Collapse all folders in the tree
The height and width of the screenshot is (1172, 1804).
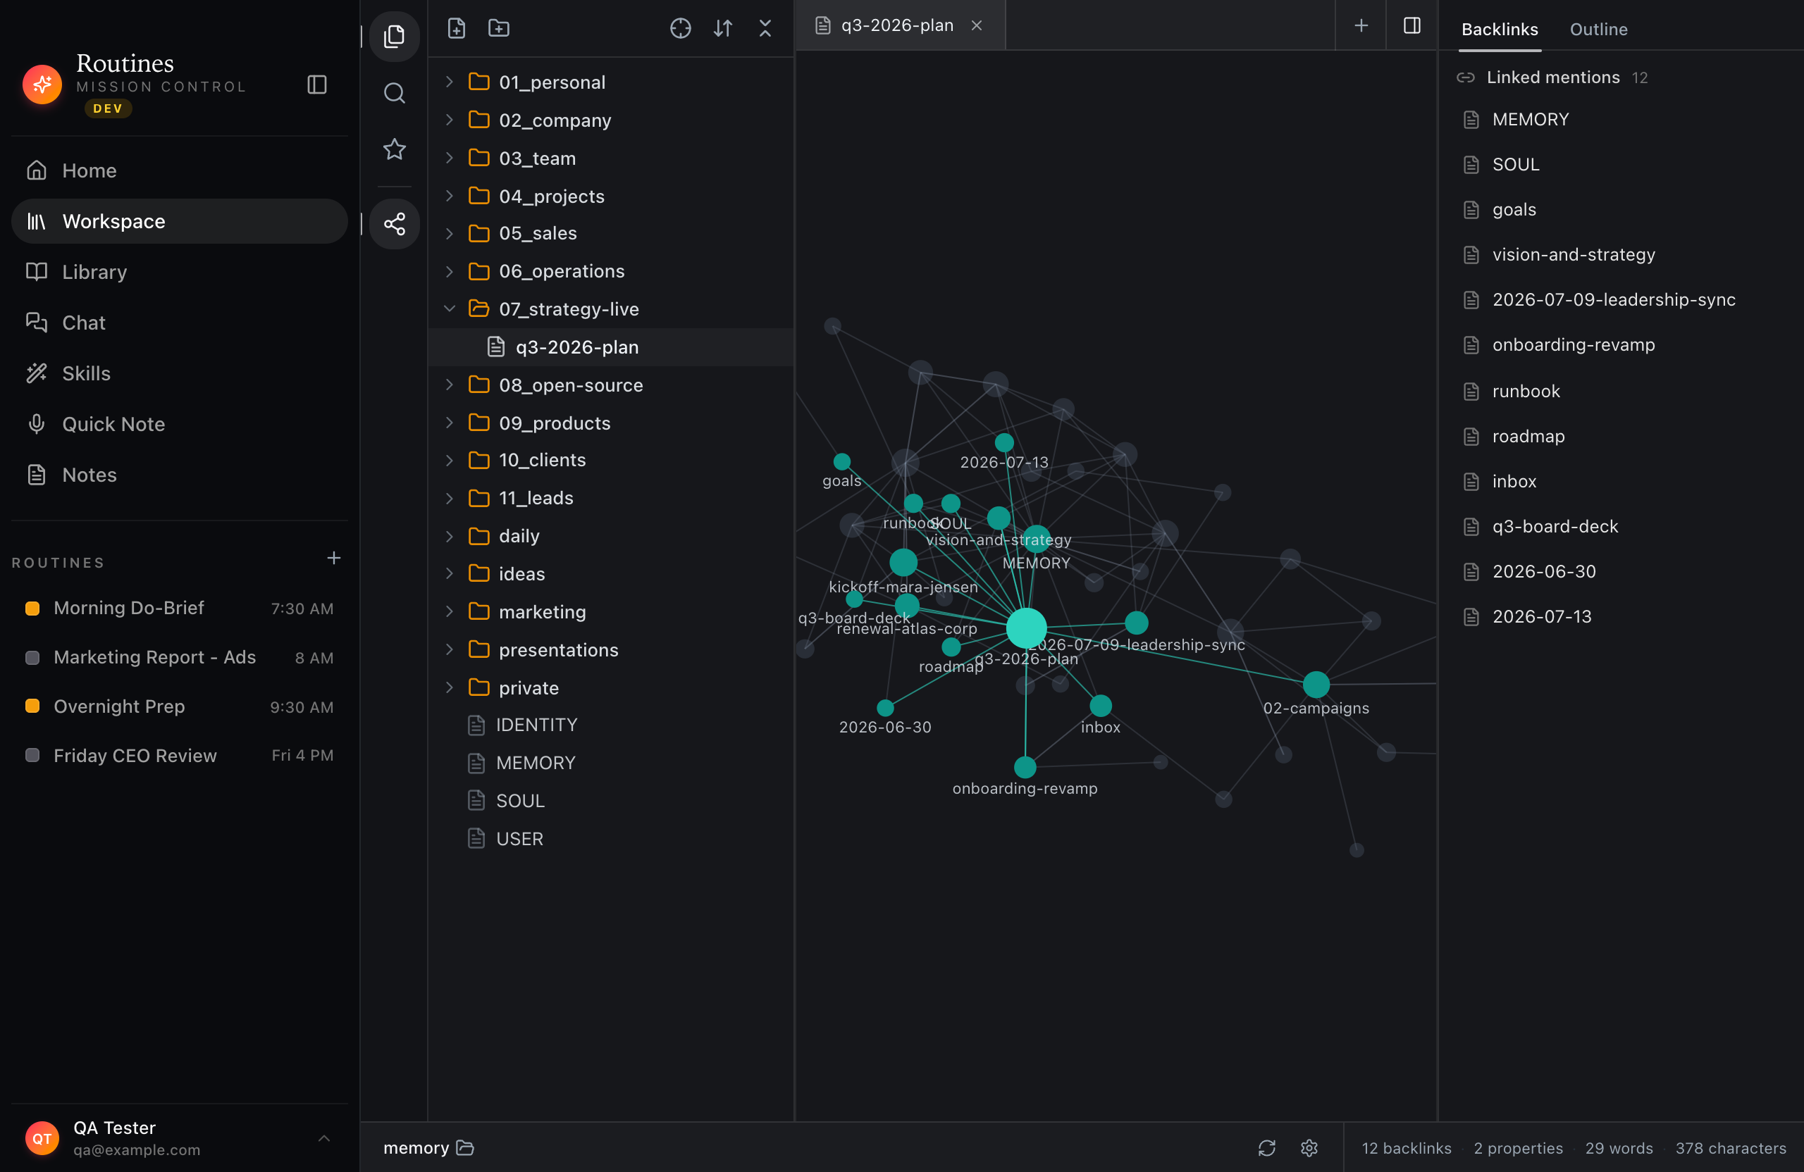tap(765, 28)
